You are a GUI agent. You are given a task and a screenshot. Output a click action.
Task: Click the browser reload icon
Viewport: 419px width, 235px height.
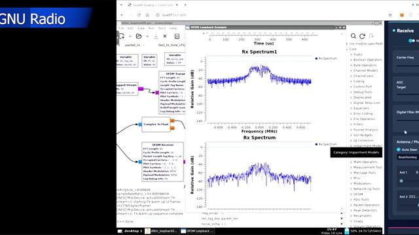(x=139, y=15)
